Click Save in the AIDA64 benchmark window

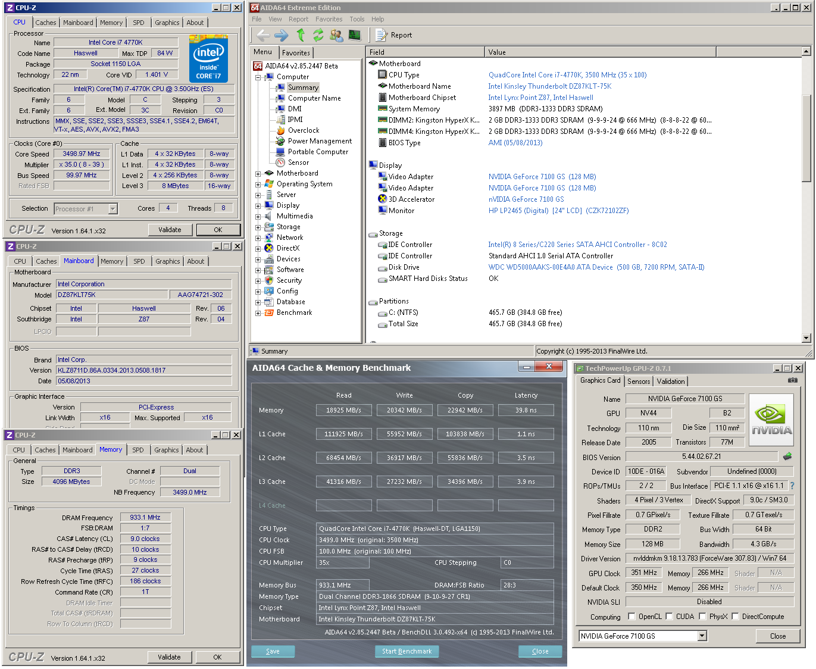273,651
